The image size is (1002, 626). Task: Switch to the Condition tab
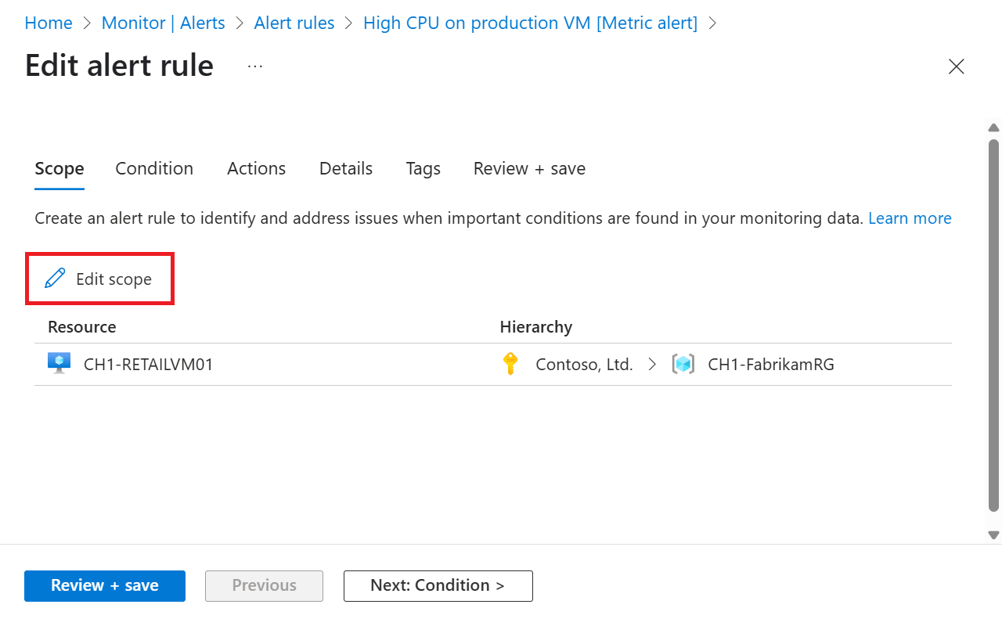(154, 169)
